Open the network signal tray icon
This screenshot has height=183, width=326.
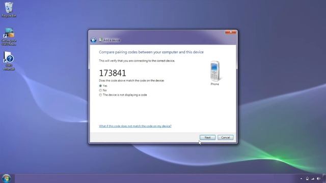click(313, 178)
